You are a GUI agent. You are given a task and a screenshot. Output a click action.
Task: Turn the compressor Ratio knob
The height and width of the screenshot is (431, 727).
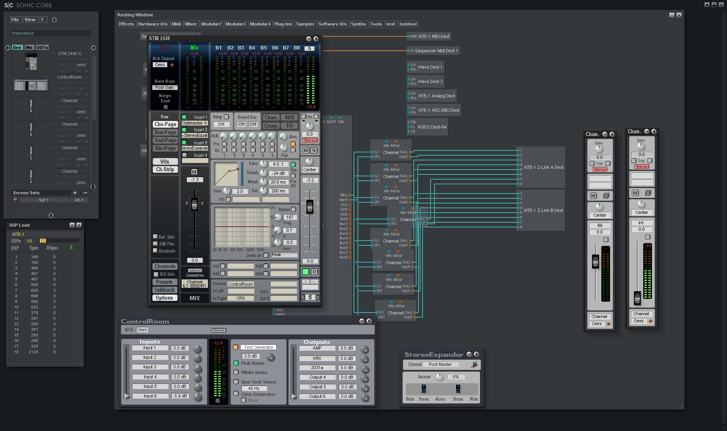(263, 164)
